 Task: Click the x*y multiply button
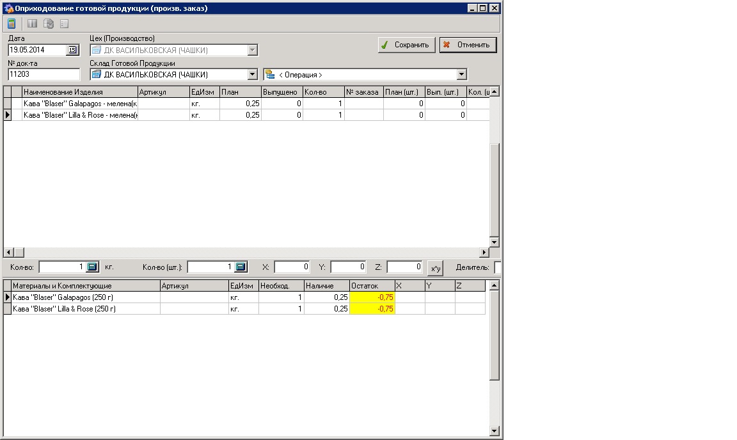tap(436, 267)
